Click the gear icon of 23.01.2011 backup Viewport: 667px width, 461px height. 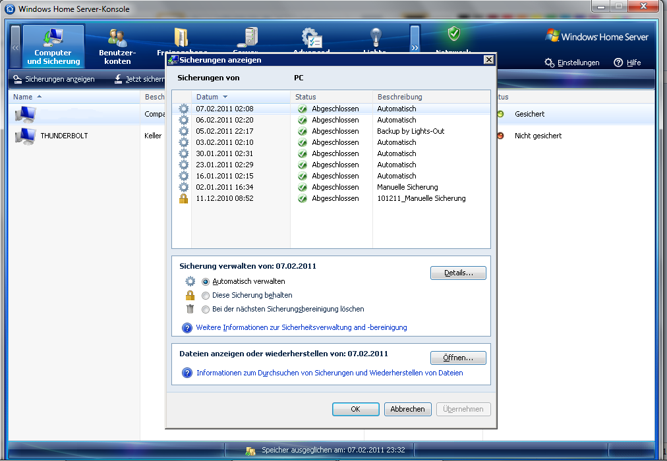183,165
